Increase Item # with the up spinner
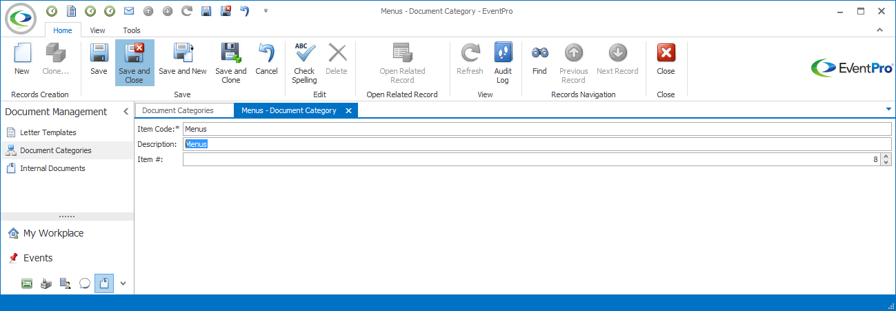 tap(886, 157)
